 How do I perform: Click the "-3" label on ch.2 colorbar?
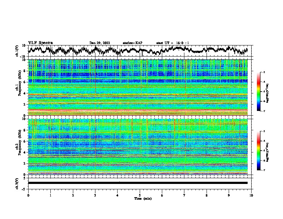263,131
